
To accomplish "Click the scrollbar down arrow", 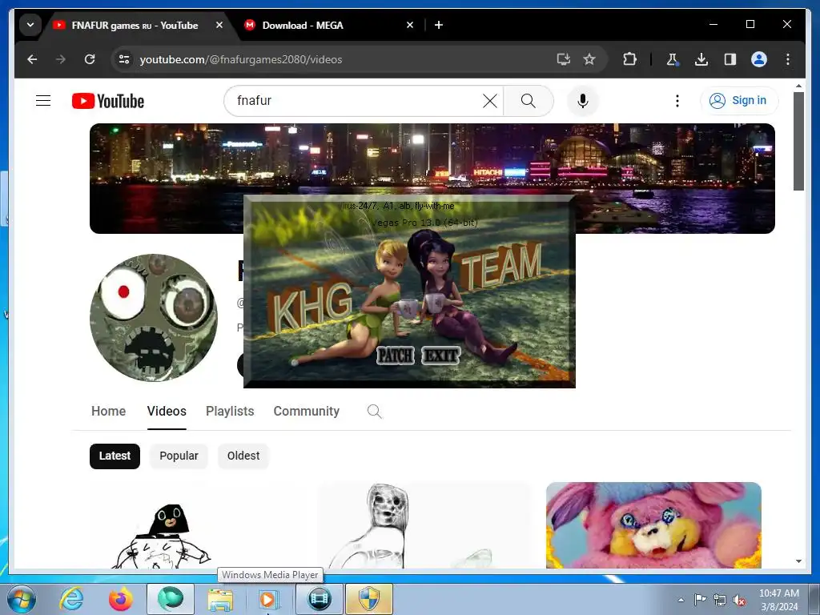I will click(798, 561).
